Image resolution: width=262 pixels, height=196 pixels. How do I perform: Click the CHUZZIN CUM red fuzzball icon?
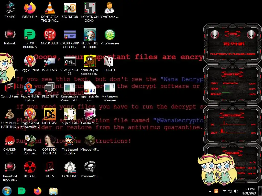[x=10, y=145]
